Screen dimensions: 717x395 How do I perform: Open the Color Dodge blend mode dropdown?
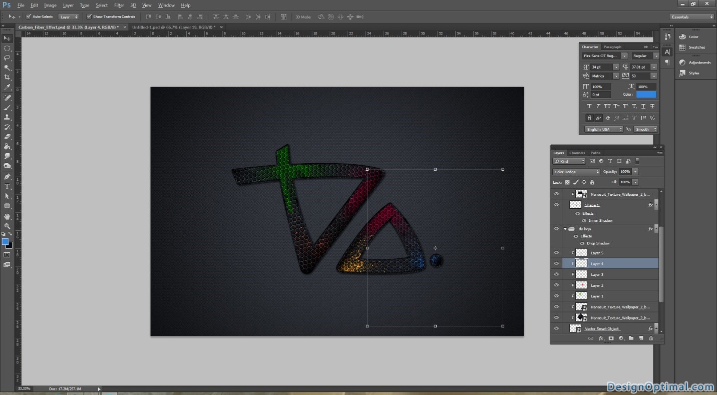tap(576, 172)
